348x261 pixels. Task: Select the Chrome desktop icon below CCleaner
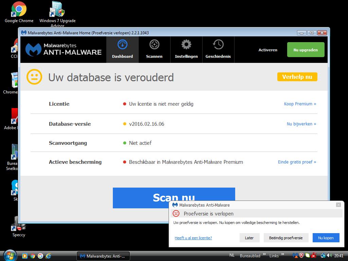(x=11, y=83)
